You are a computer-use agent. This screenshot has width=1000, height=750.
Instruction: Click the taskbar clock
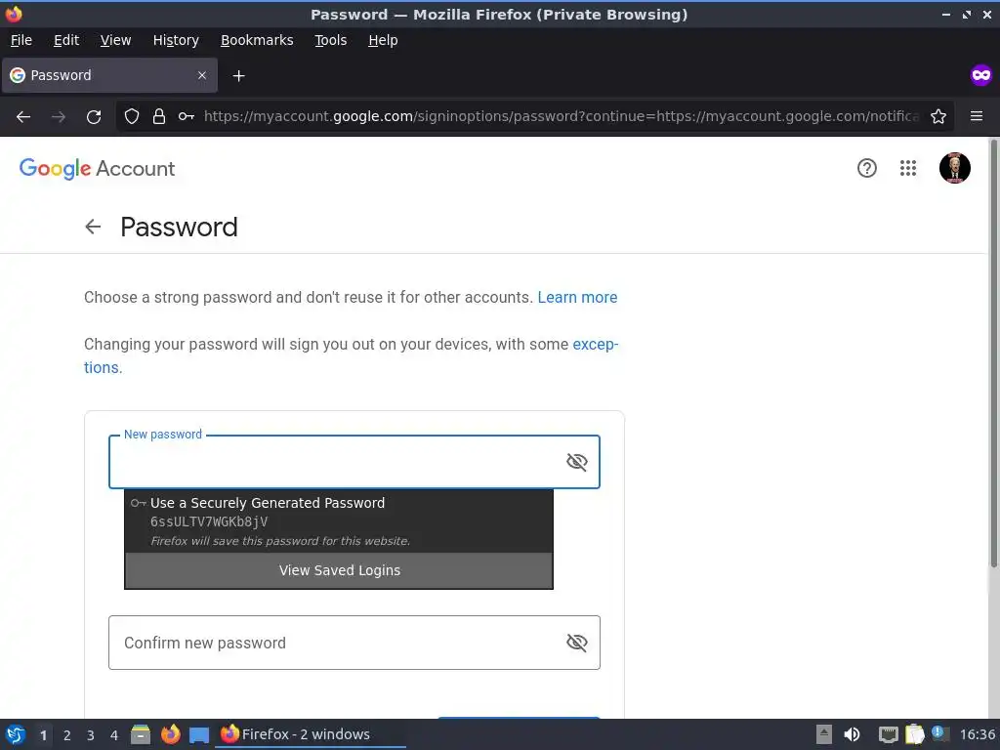[977, 734]
